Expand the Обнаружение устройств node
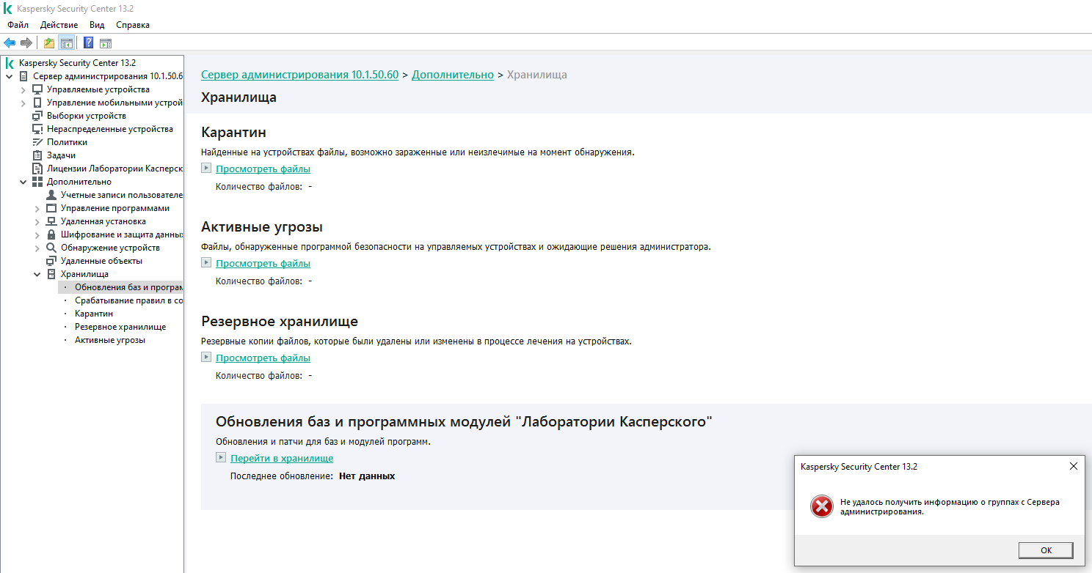Viewport: 1092px width, 573px height. click(37, 248)
